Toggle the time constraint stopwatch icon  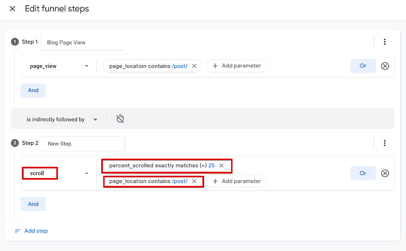pos(120,119)
